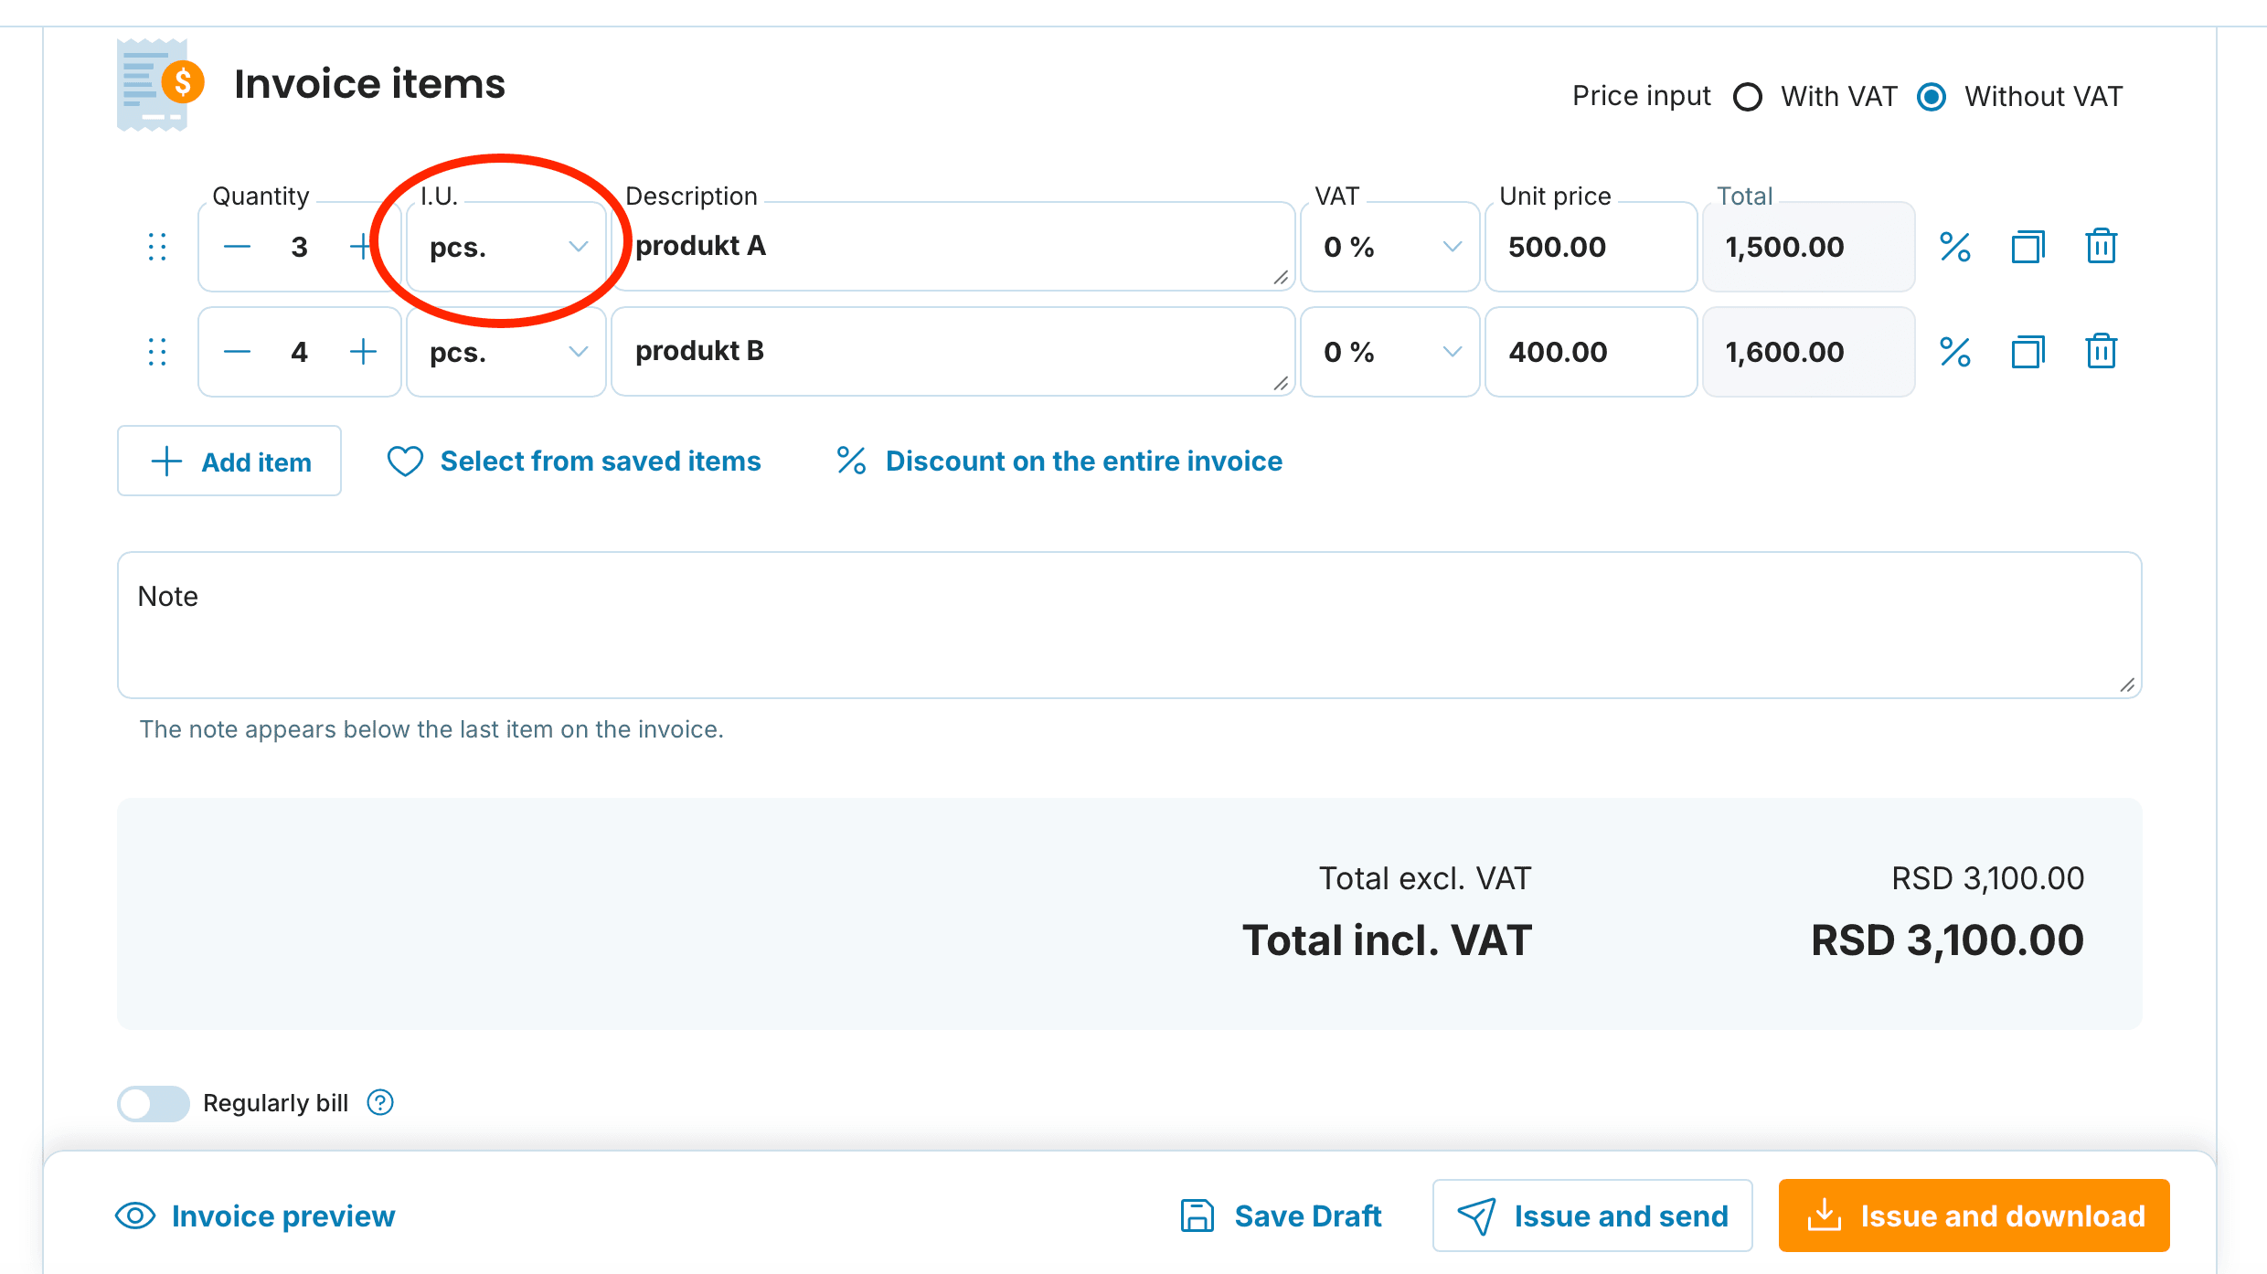Edit produkt A description field

pyautogui.click(x=953, y=247)
